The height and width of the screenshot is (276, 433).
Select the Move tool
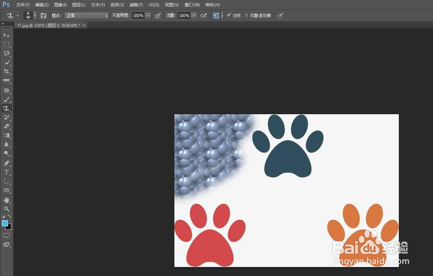click(x=6, y=35)
